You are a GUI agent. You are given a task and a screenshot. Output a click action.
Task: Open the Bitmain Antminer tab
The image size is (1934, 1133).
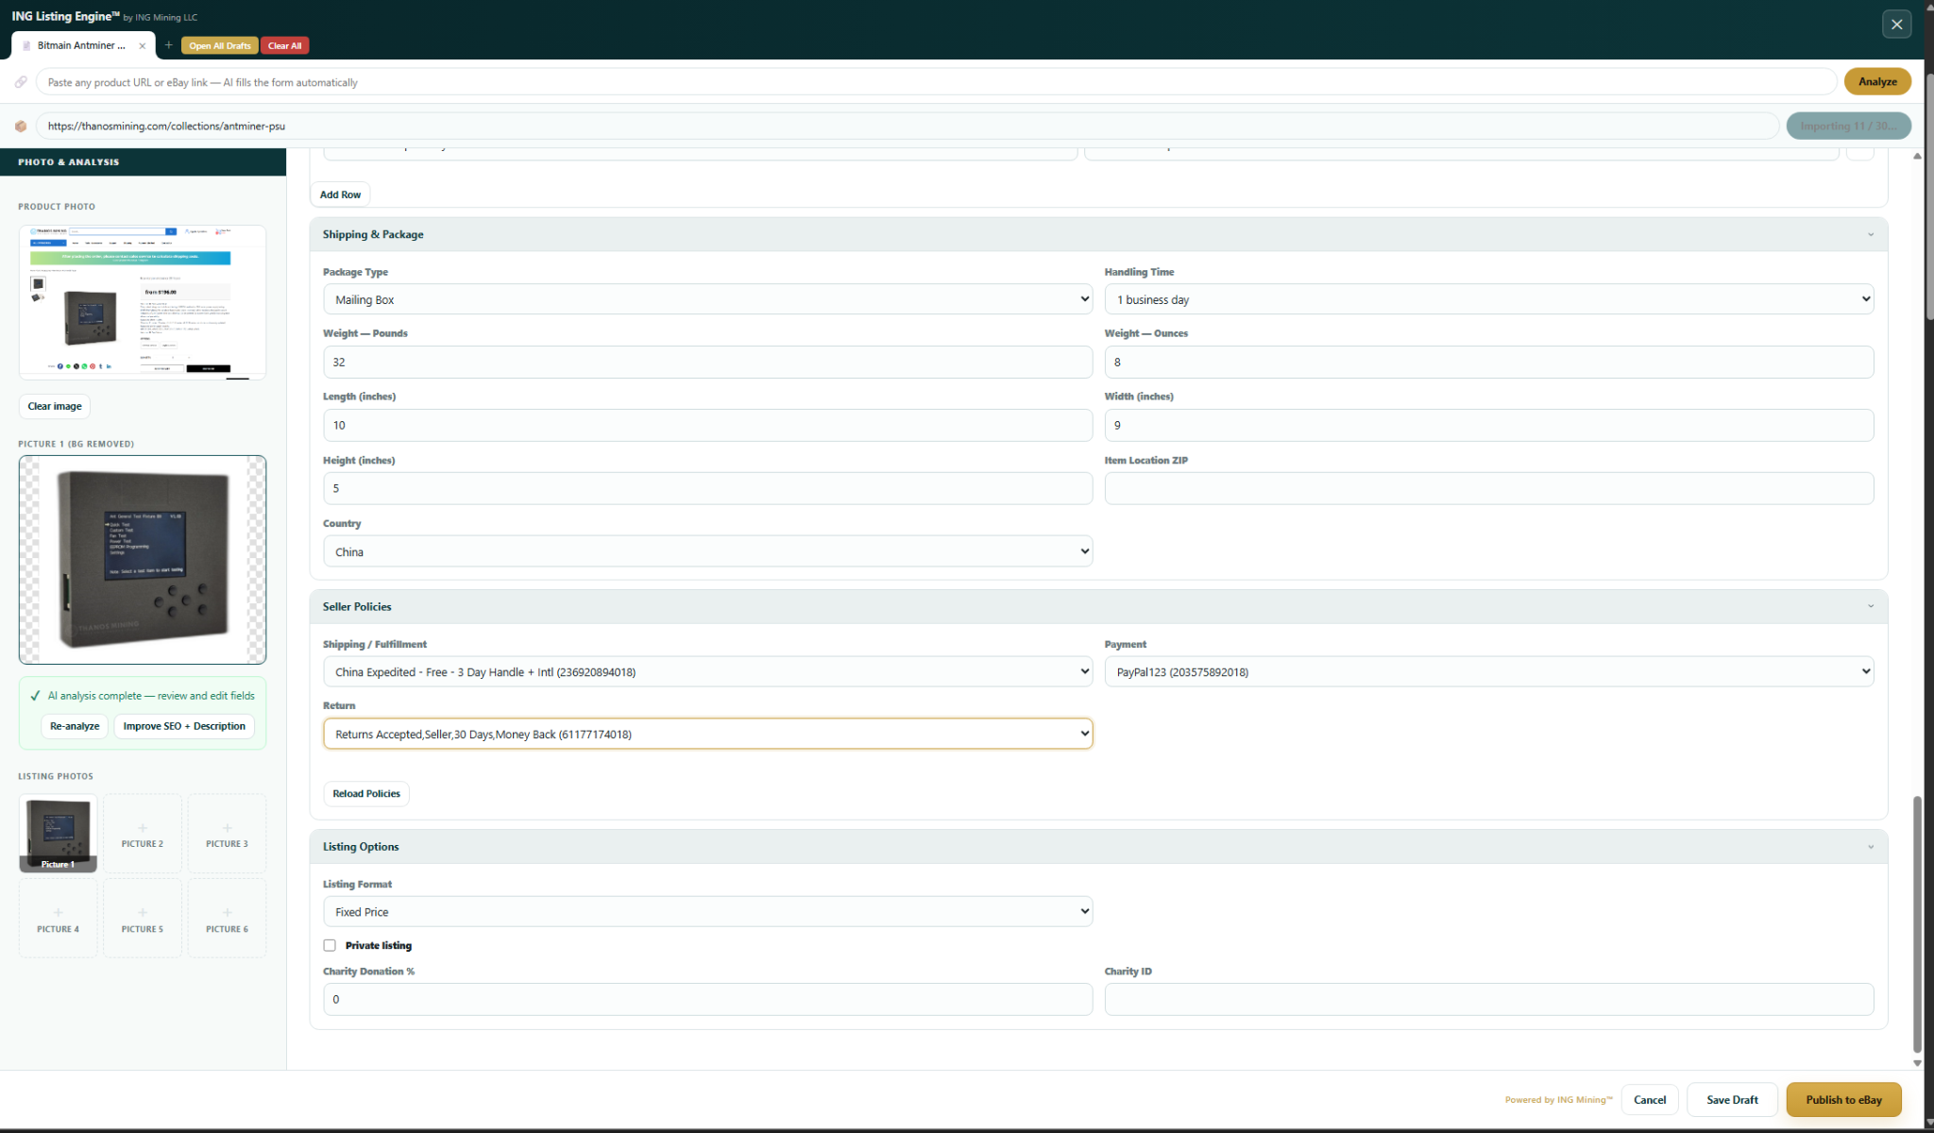[x=81, y=45]
